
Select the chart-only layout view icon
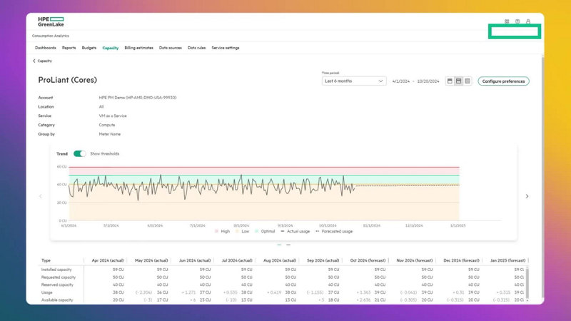450,81
